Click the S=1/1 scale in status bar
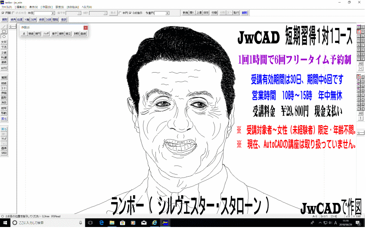 [x=324, y=217]
